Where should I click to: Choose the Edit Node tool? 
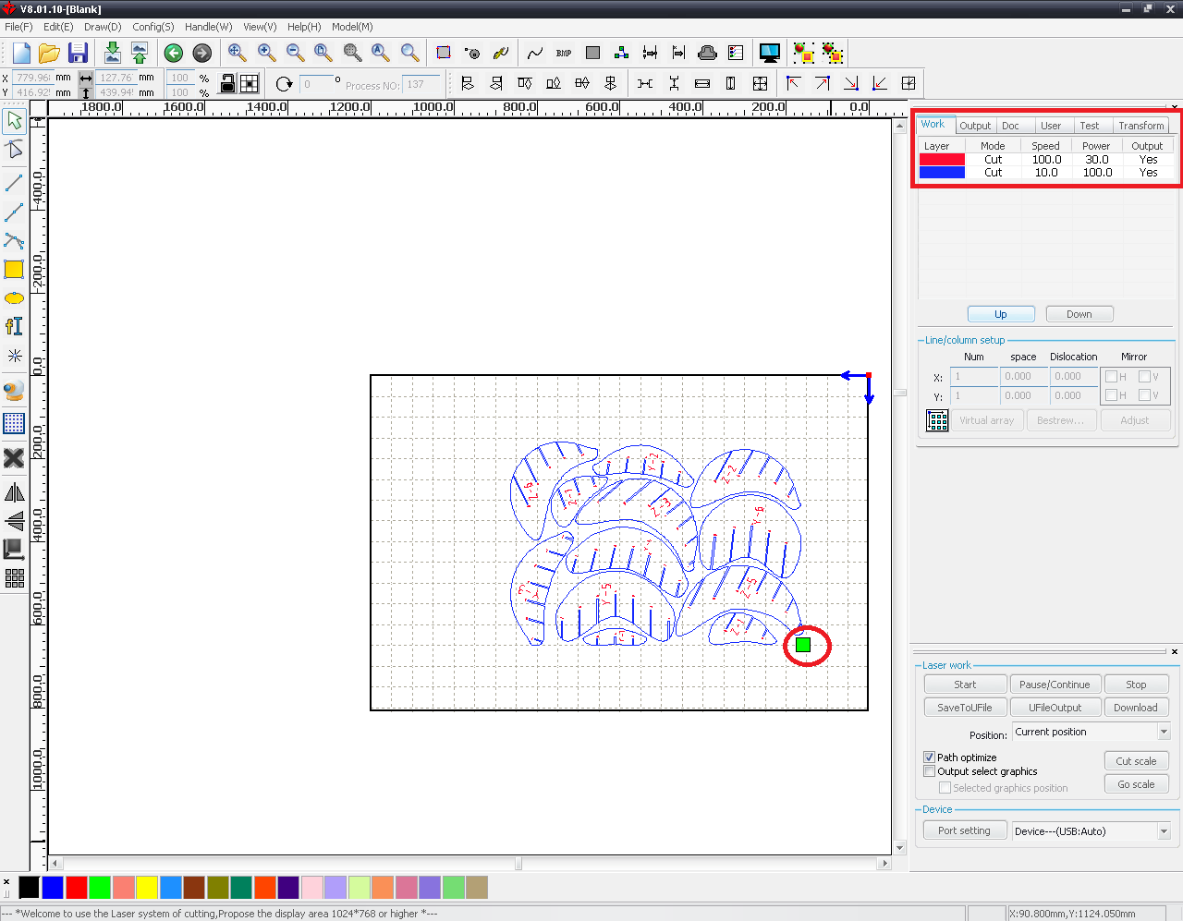point(14,150)
